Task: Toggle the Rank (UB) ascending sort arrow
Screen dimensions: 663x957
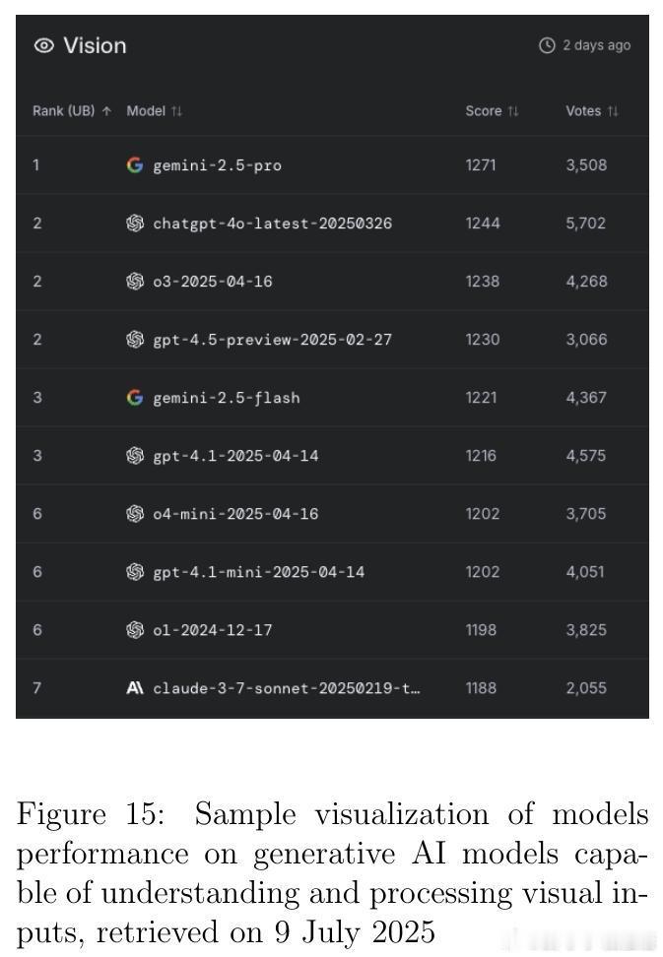Action: click(106, 111)
